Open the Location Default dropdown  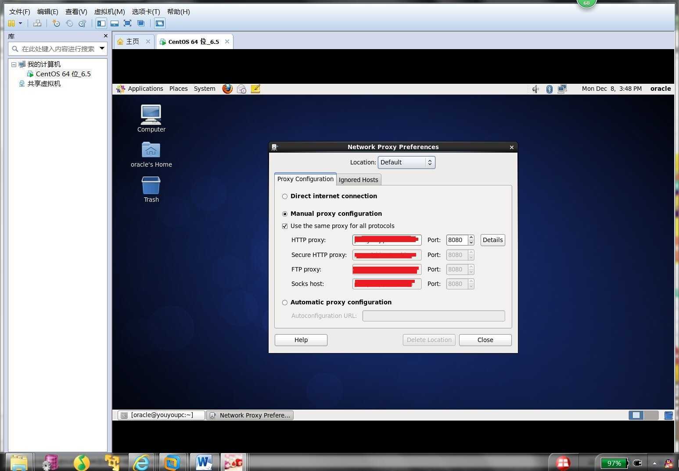(406, 162)
